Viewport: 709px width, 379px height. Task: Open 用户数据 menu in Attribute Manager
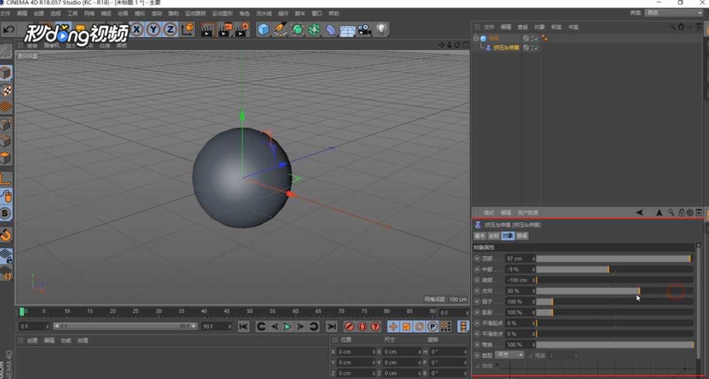[527, 213]
